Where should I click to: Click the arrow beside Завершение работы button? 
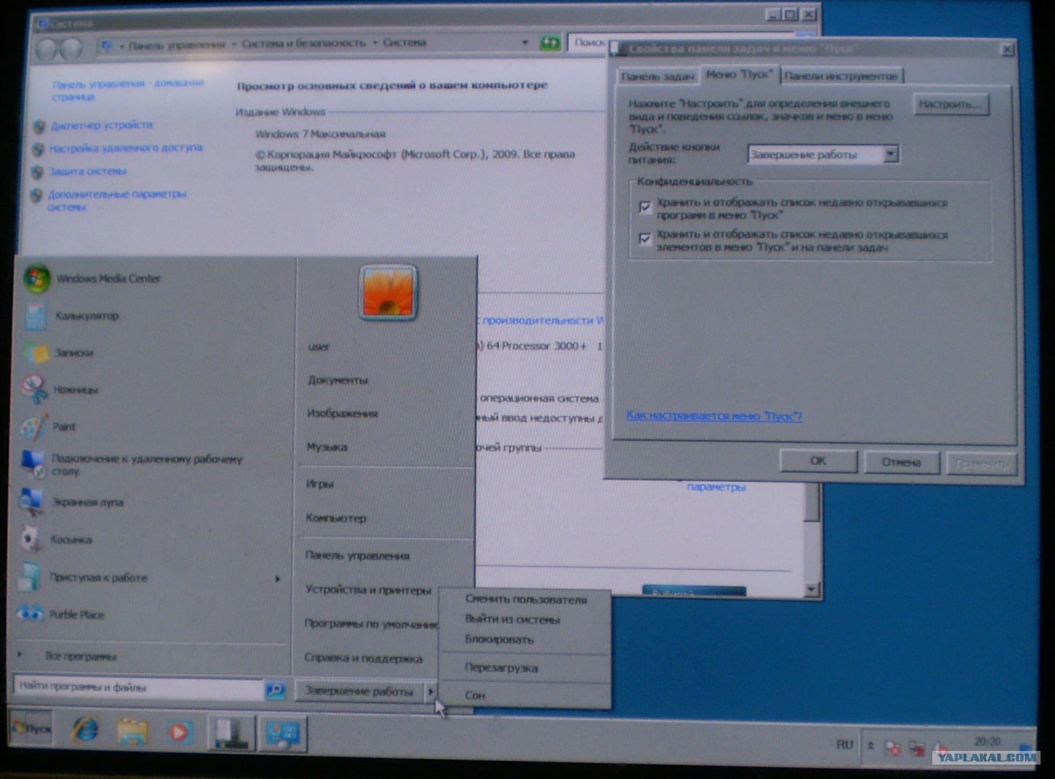point(430,692)
